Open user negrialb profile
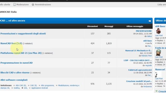 tap(148, 65)
